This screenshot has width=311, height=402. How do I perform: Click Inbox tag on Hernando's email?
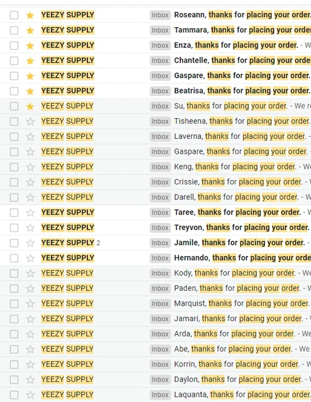click(160, 258)
